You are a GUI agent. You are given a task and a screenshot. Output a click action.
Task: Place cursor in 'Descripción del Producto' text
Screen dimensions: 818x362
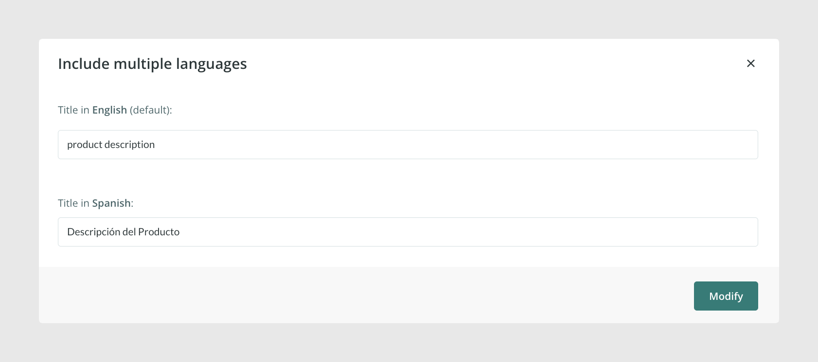[x=123, y=232]
